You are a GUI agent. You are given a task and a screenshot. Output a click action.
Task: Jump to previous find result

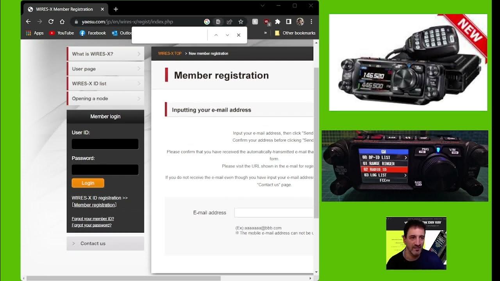click(x=216, y=35)
